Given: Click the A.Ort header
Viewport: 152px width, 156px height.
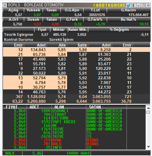Looking at the screenshot, I should 13,19.
